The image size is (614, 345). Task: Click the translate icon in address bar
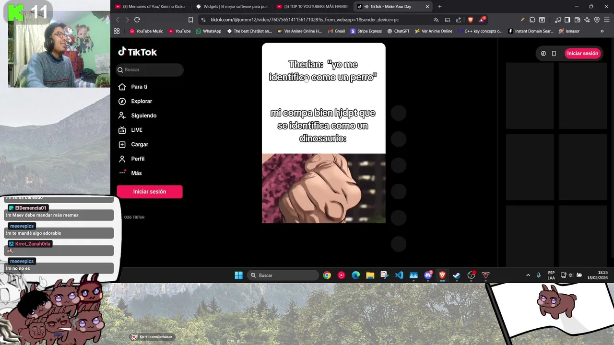(436, 20)
